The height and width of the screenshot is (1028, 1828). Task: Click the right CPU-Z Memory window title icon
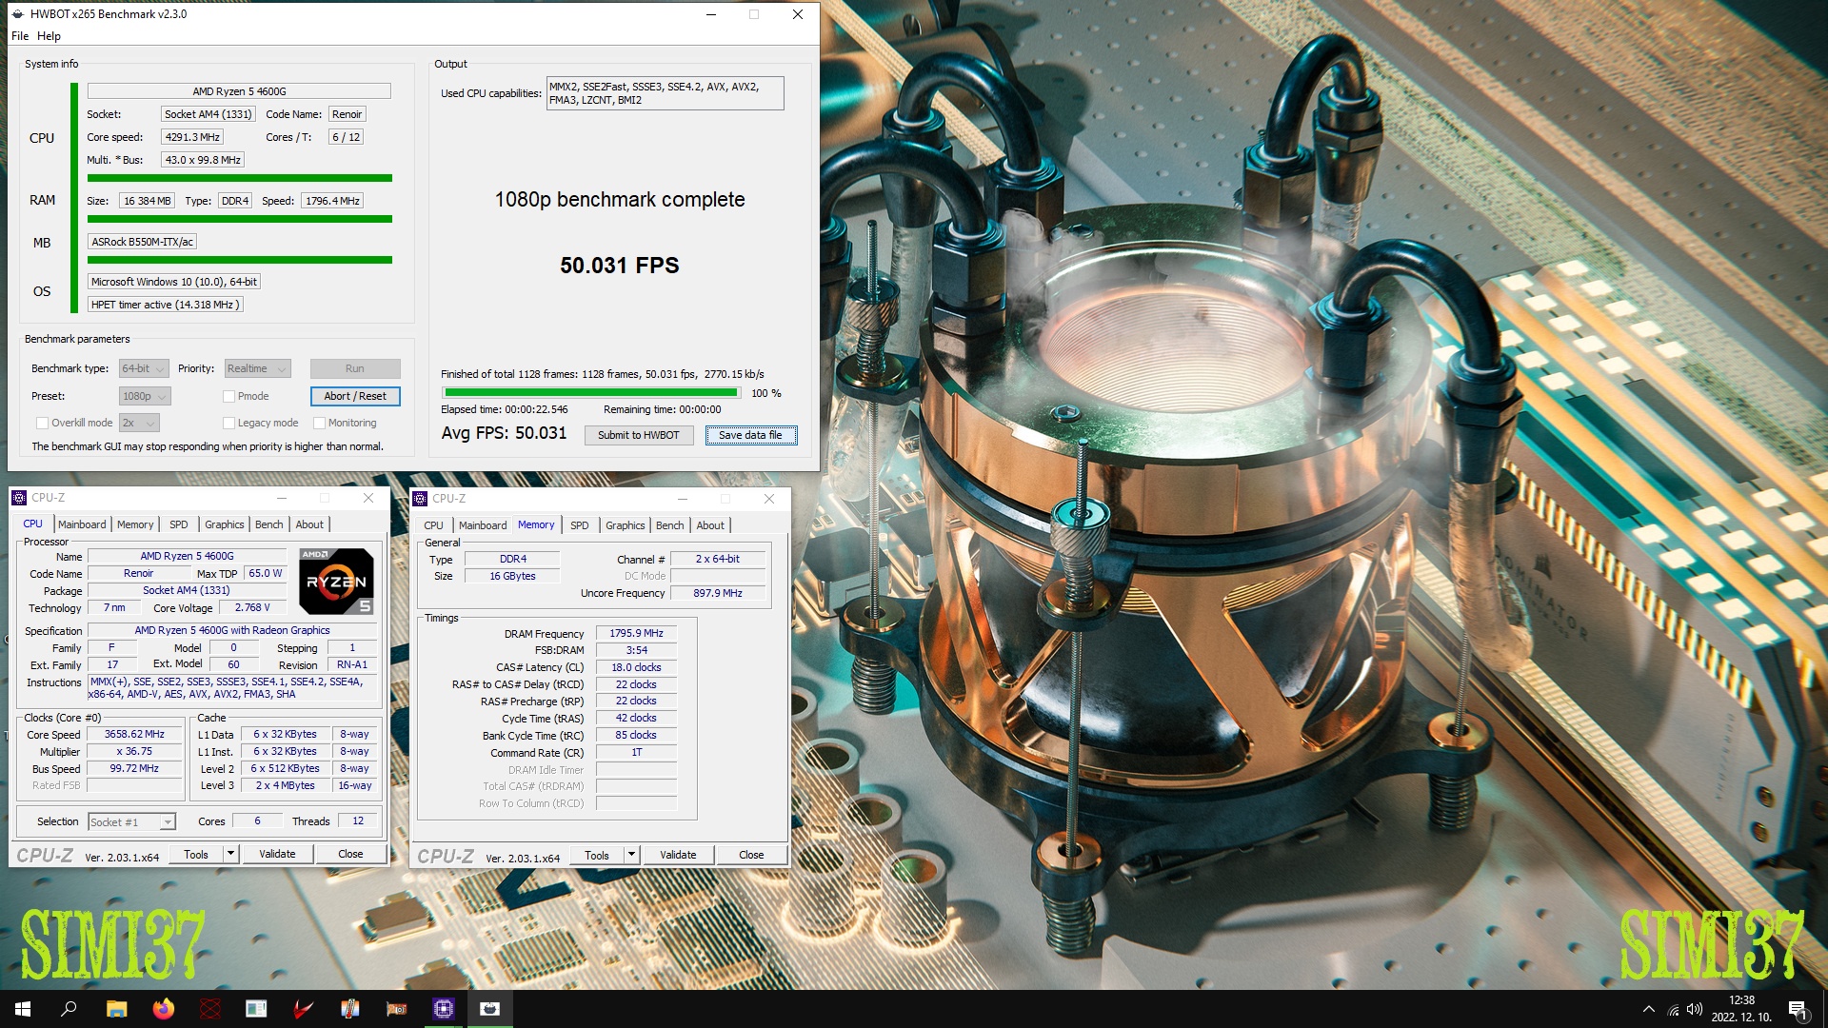420,499
